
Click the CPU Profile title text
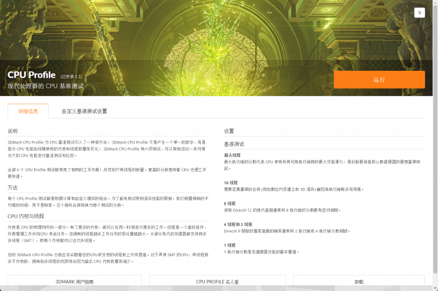tap(32, 75)
